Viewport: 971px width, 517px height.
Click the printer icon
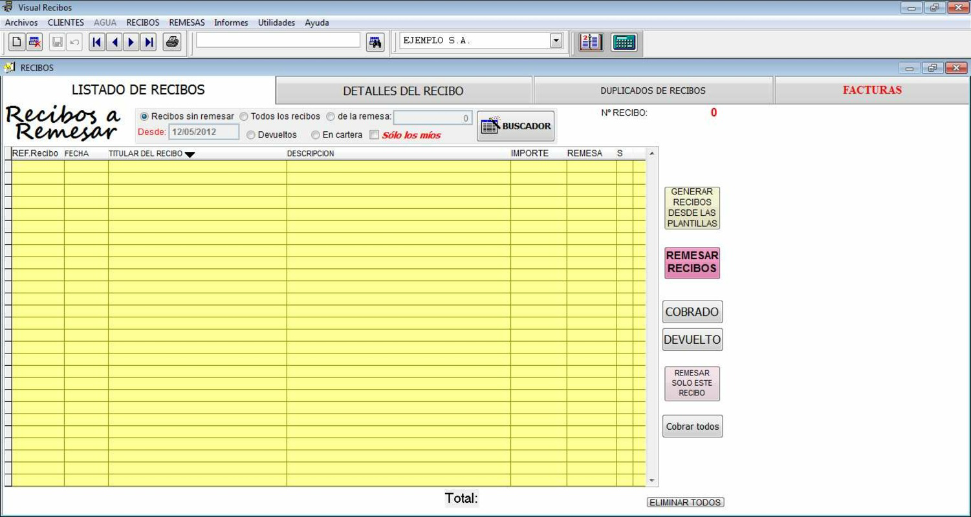pos(172,43)
